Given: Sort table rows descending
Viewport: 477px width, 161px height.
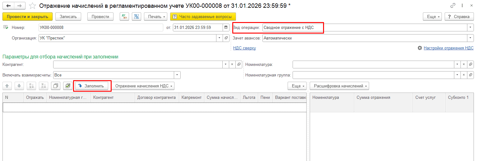Looking at the screenshot, I should coord(43,86).
